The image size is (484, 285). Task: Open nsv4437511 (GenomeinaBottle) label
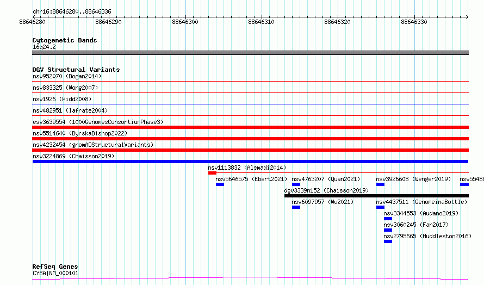point(421,202)
